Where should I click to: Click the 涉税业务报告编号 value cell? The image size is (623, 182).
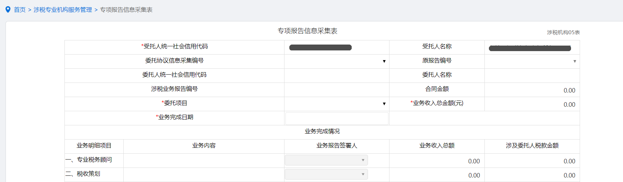(x=336, y=89)
